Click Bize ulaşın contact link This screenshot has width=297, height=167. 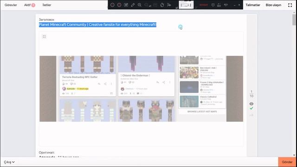point(273,5)
